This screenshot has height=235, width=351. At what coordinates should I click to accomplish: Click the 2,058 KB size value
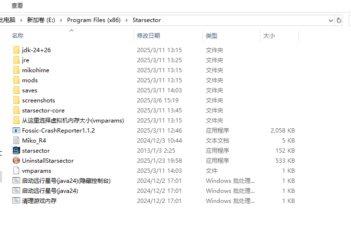click(283, 130)
